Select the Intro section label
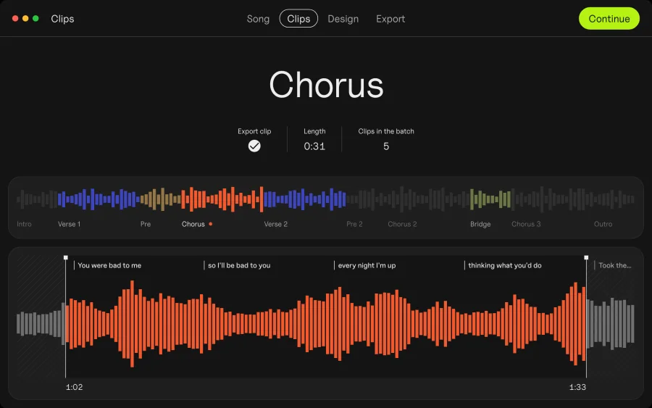This screenshot has width=652, height=408. click(x=24, y=224)
